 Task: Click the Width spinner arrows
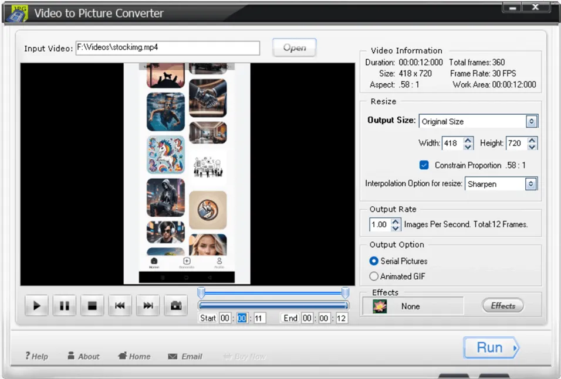[x=468, y=144]
